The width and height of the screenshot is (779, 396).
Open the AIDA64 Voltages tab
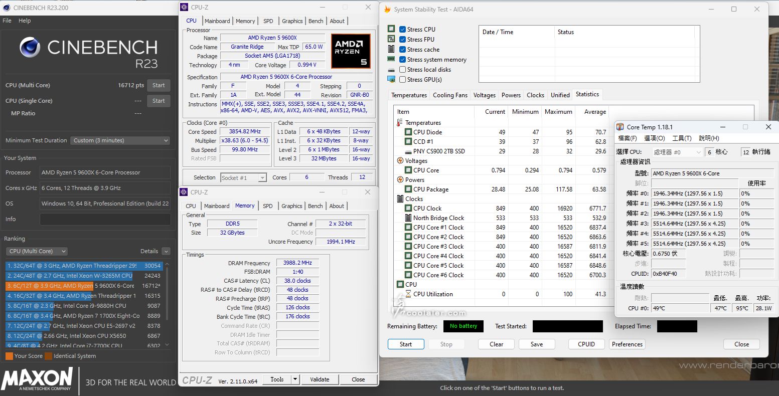click(484, 95)
